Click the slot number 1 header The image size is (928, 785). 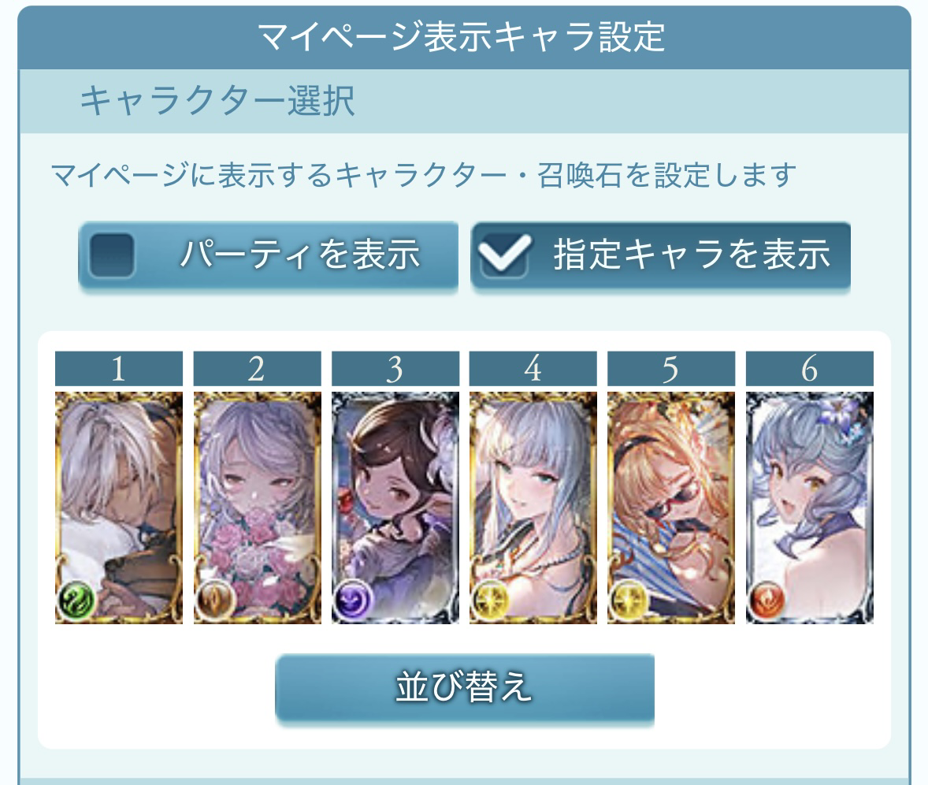pos(119,368)
